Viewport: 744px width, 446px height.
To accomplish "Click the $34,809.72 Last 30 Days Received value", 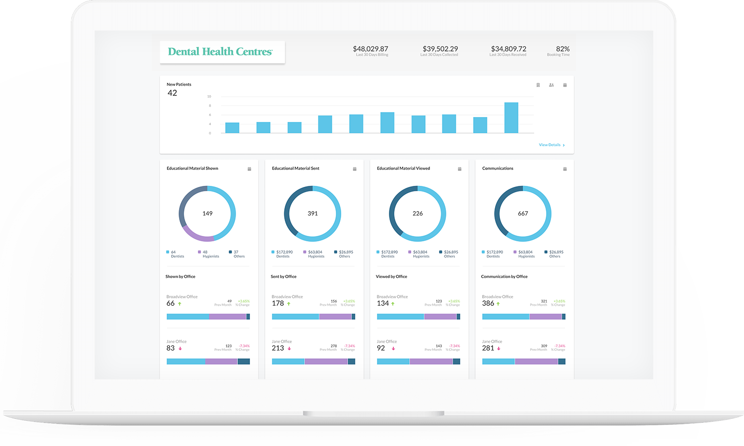I will pos(509,49).
